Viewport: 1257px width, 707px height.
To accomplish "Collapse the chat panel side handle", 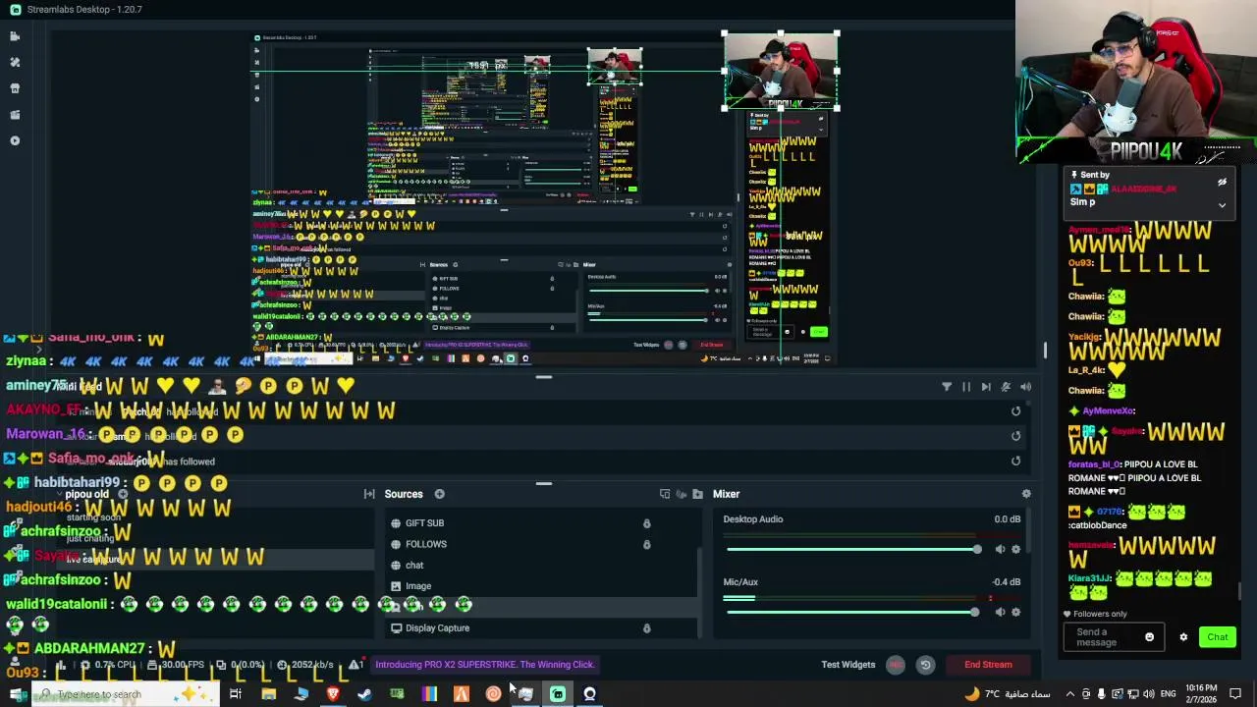I will pyautogui.click(x=1046, y=351).
